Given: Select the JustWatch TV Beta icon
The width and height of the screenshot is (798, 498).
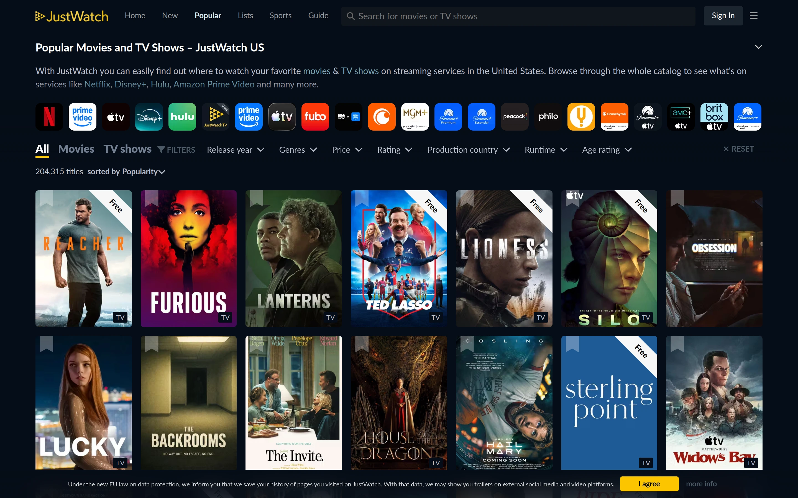Looking at the screenshot, I should [215, 116].
